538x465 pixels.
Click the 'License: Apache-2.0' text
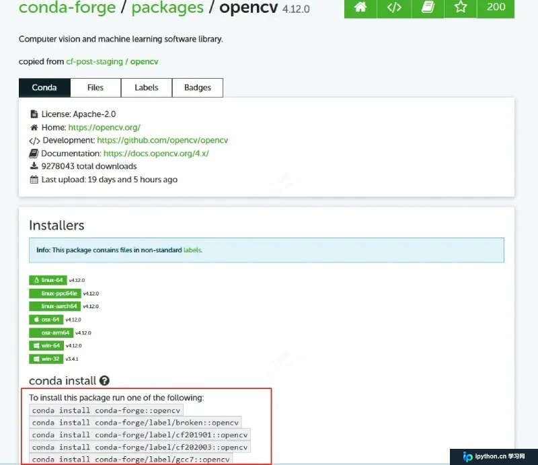point(79,114)
